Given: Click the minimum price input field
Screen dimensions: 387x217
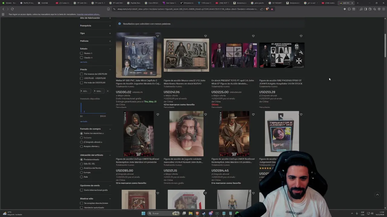Looking at the screenshot, I should tap(86, 91).
